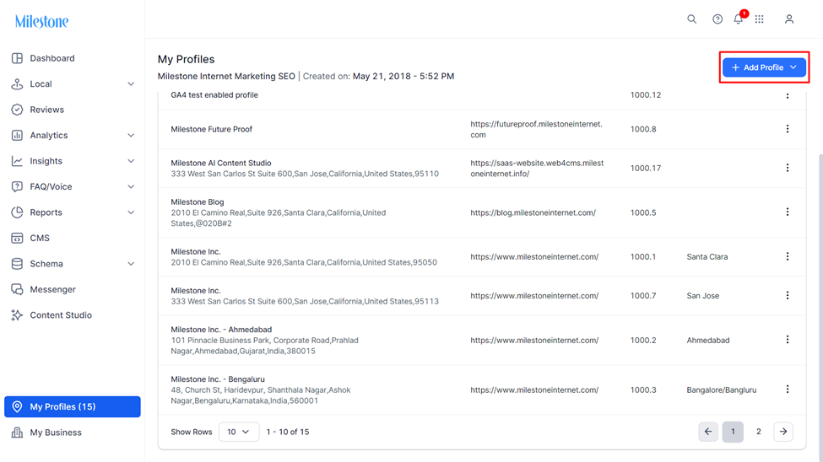Click the 1000.17 ID value
The image size is (823, 462).
pyautogui.click(x=646, y=169)
